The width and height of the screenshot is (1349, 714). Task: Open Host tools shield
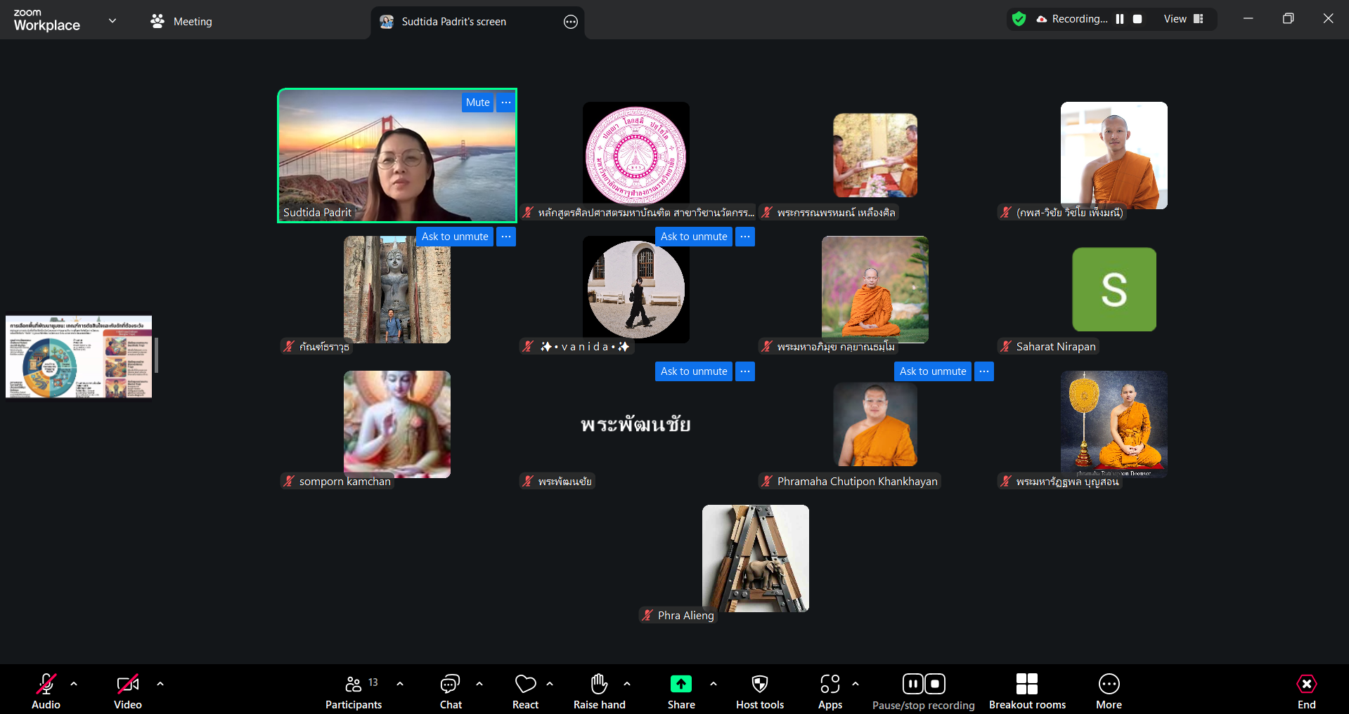[759, 692]
